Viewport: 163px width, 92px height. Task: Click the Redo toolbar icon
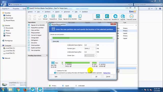[x=35, y=17]
